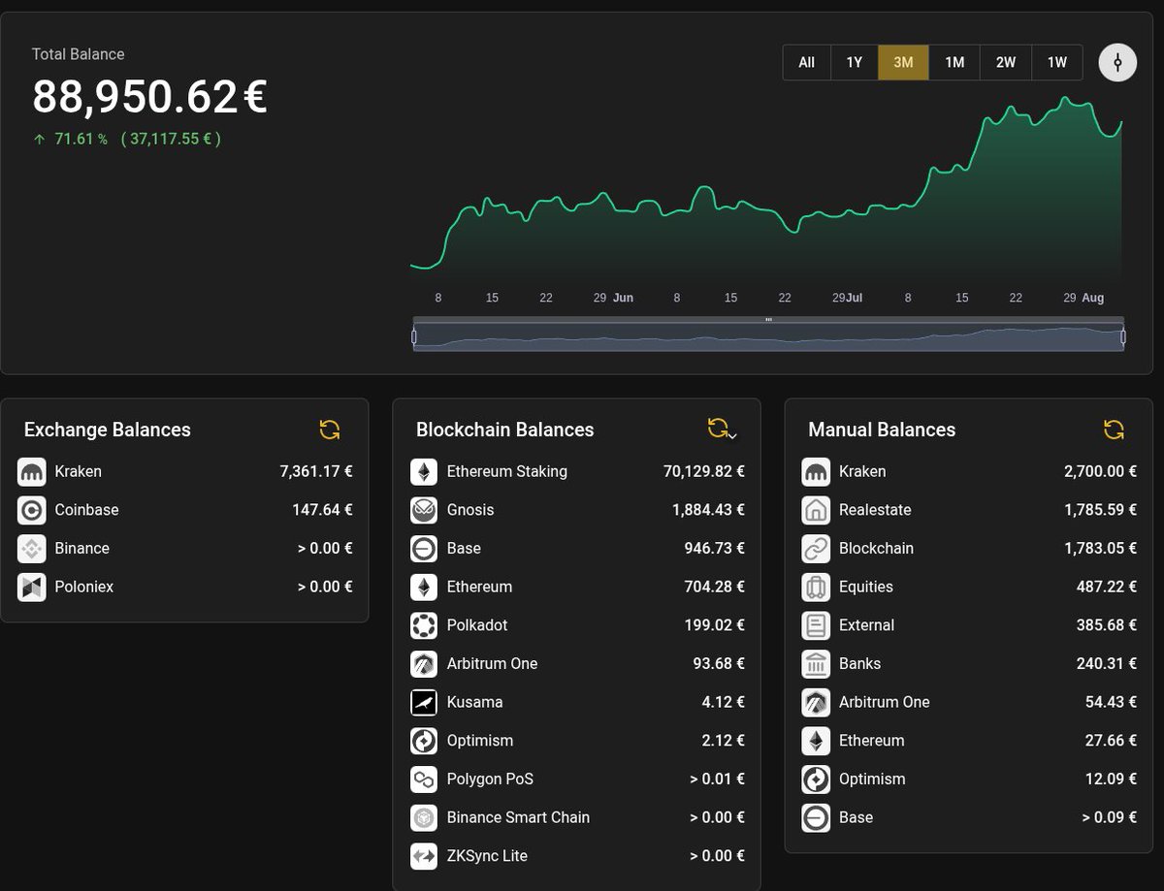1164x891 pixels.
Task: Switch to the 1Y time range tab
Action: (x=855, y=62)
